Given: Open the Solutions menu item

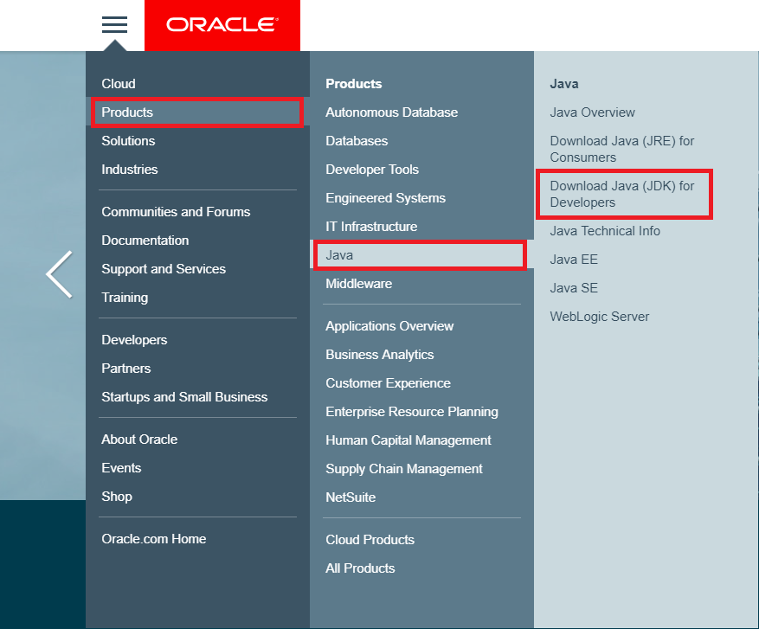Looking at the screenshot, I should coord(128,141).
